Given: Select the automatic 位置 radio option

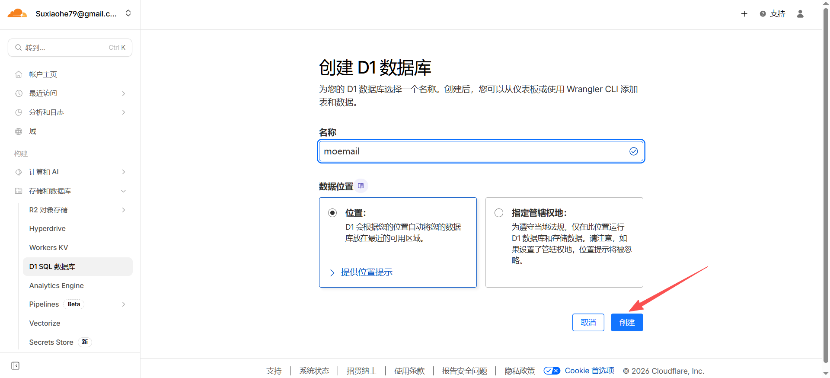Looking at the screenshot, I should [332, 213].
